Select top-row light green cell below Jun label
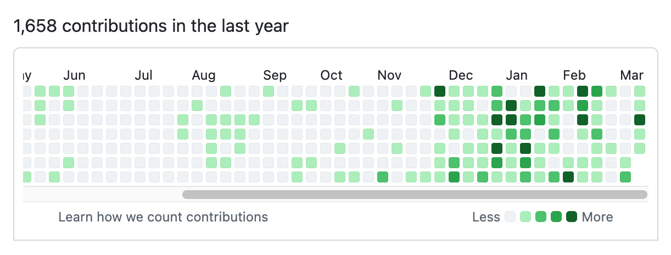 pos(69,91)
